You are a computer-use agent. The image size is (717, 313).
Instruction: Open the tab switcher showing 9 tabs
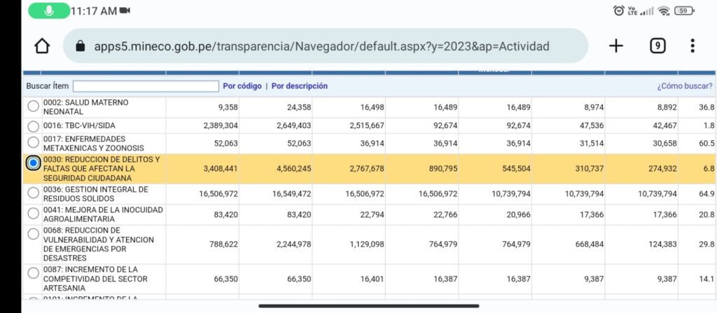click(657, 46)
